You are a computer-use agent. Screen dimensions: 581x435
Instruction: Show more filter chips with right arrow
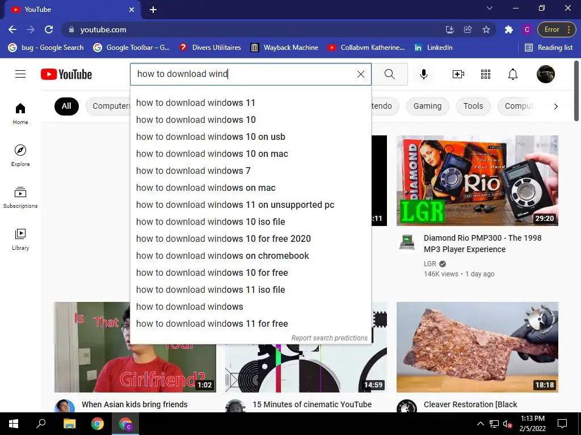[x=555, y=106]
